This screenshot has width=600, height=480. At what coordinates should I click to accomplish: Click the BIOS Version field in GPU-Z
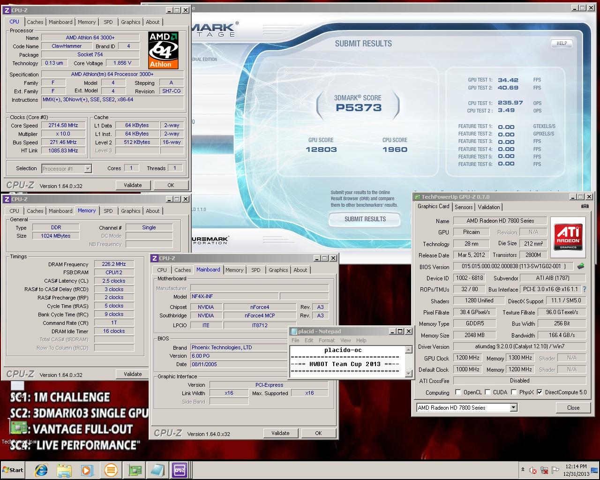(x=513, y=266)
